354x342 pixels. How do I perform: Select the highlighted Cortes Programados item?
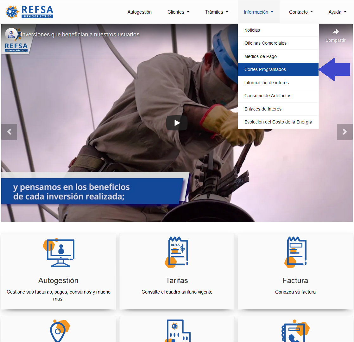click(278, 70)
